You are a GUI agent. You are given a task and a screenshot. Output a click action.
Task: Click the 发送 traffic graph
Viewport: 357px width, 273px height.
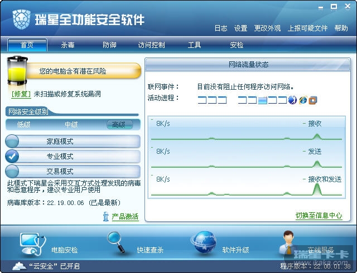pyautogui.click(x=247, y=158)
